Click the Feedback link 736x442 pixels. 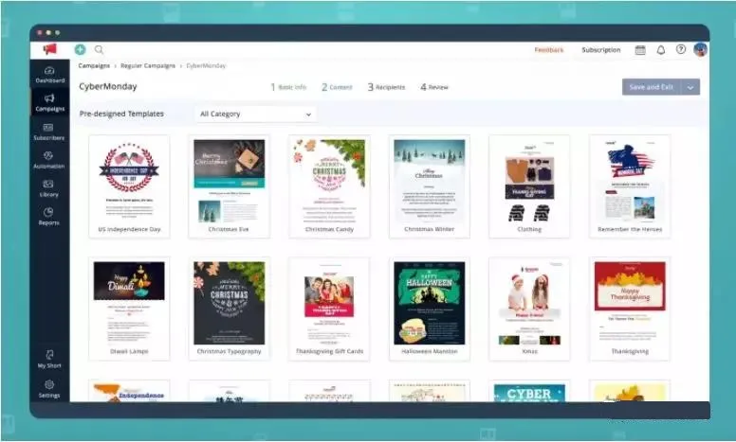tap(548, 49)
